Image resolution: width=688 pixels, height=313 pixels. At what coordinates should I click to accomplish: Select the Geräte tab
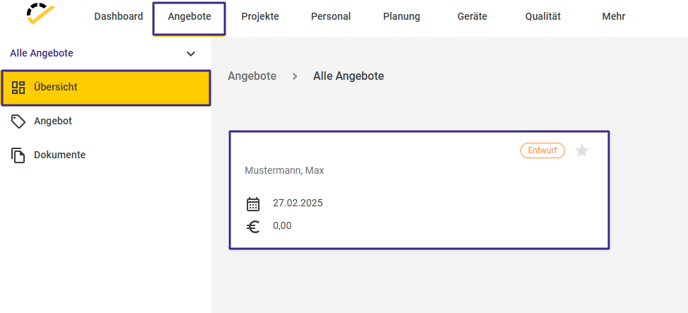(472, 16)
